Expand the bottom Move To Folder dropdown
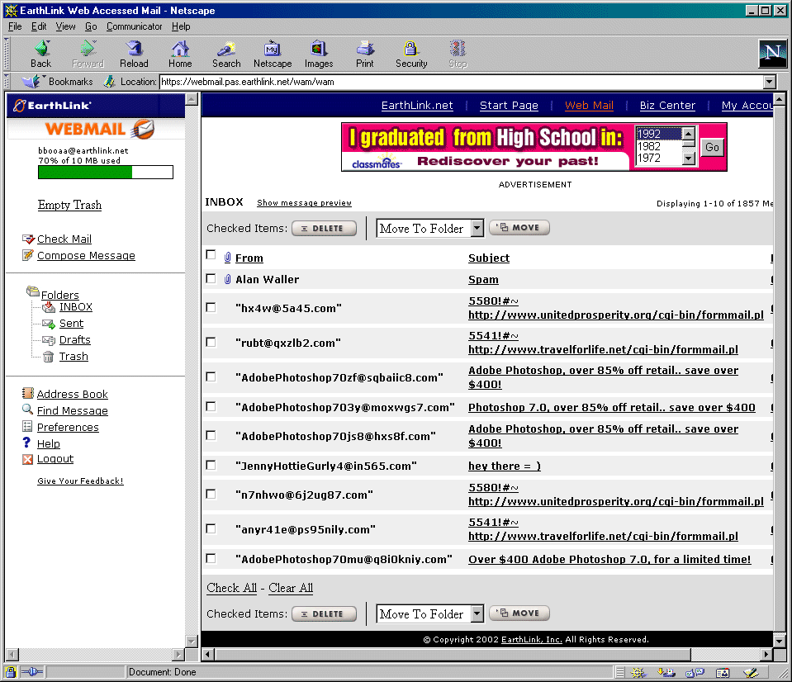This screenshot has width=792, height=682. pyautogui.click(x=477, y=614)
